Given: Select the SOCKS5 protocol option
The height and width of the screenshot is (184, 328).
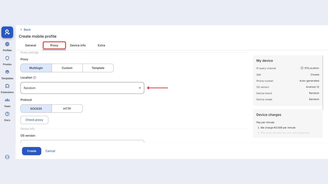Looking at the screenshot, I should (36, 108).
